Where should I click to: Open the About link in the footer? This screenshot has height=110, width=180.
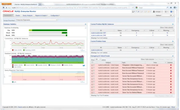(x=173, y=107)
